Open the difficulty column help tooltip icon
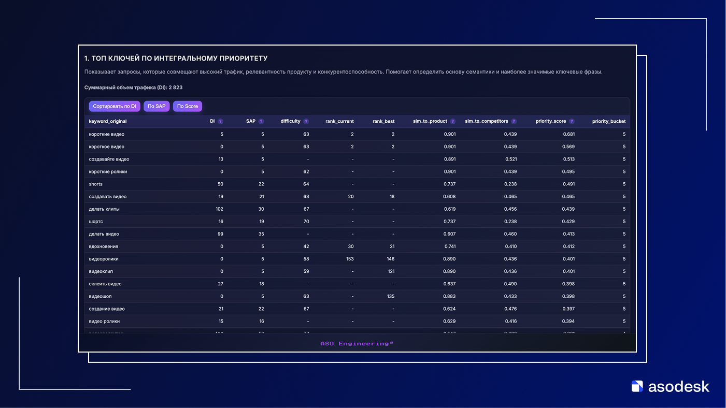 pos(306,122)
